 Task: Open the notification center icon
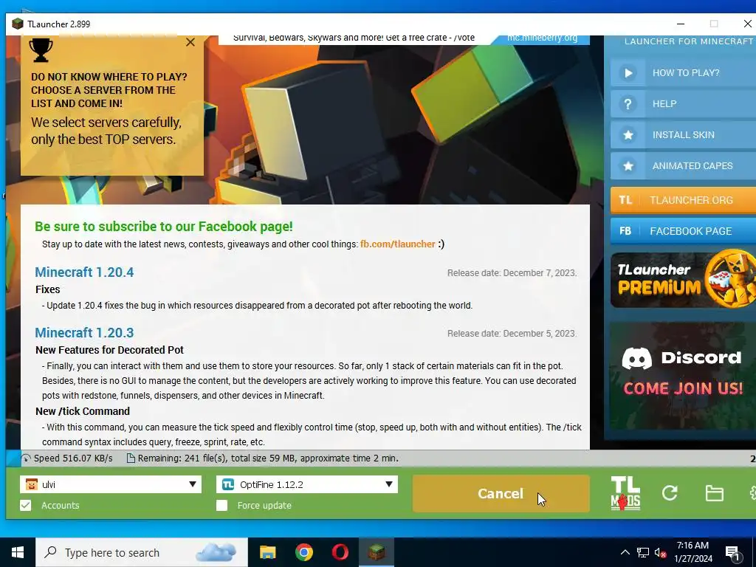coord(733,554)
